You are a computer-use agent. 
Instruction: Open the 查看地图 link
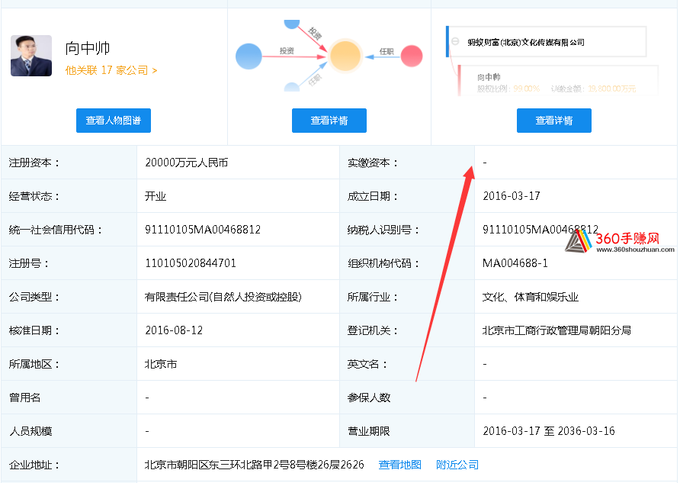tap(400, 465)
